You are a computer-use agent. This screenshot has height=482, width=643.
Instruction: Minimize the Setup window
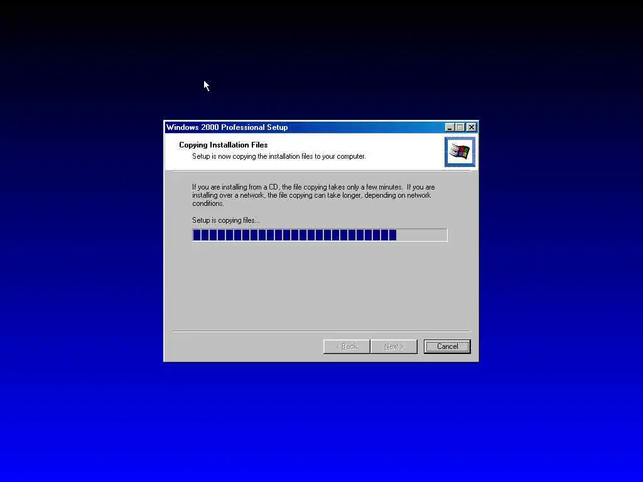[450, 127]
